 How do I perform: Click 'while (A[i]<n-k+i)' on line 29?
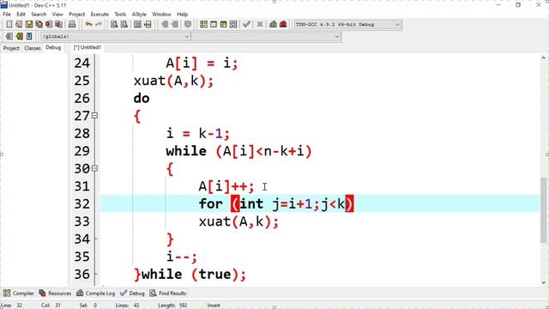point(238,151)
